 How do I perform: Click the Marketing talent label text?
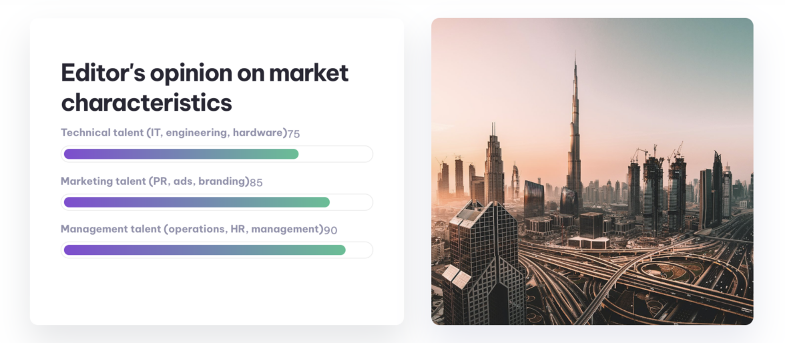click(x=154, y=181)
